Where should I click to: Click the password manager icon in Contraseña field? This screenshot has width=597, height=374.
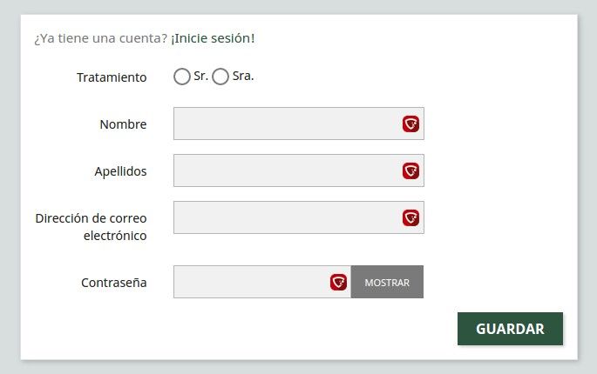tap(338, 282)
